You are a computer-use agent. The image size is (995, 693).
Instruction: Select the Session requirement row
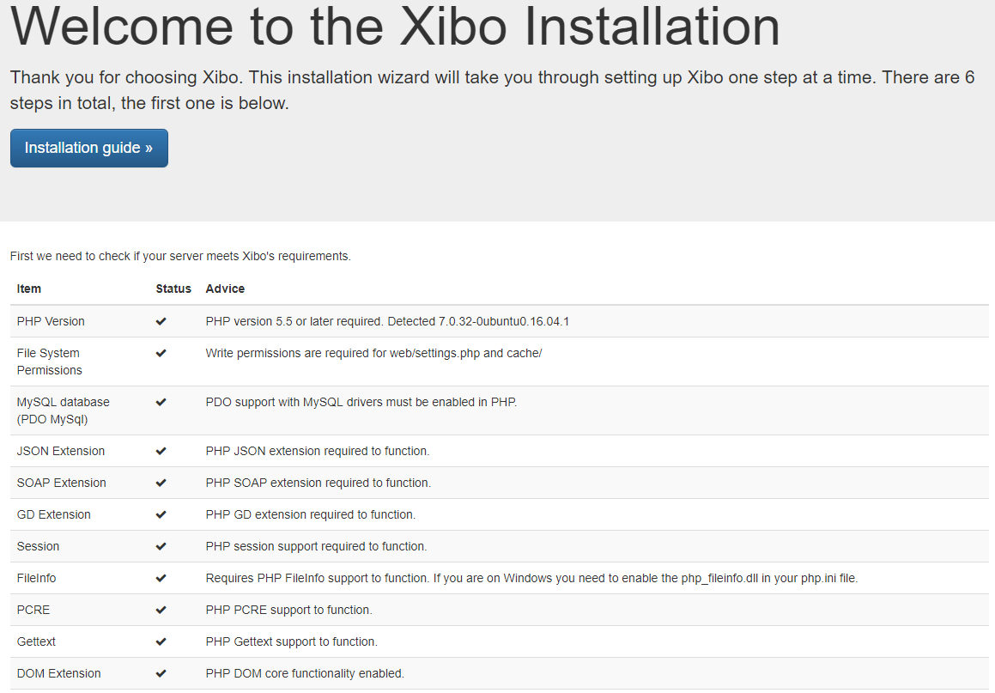pyautogui.click(x=429, y=546)
